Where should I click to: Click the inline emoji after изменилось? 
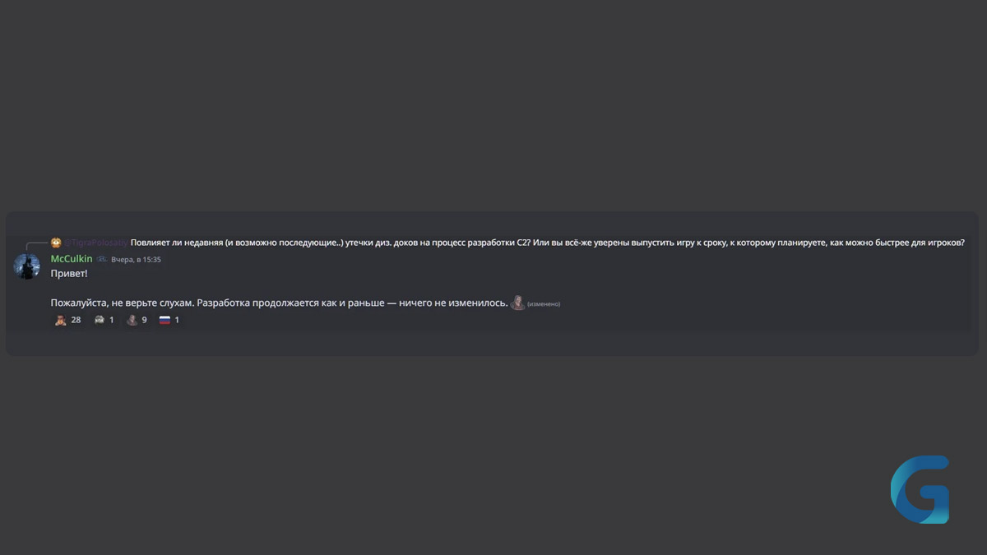point(517,303)
